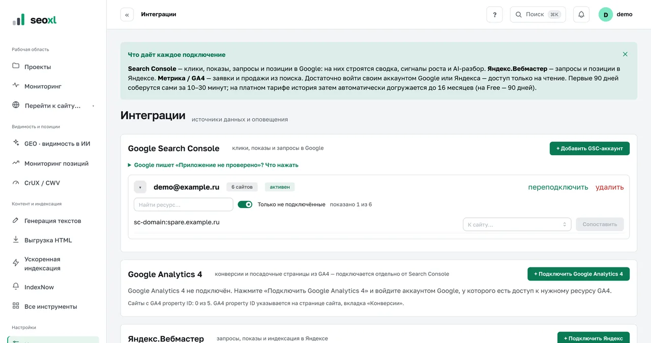This screenshot has width=651, height=343.
Task: Click the folder icon beside Проекты
Action: 16,66
